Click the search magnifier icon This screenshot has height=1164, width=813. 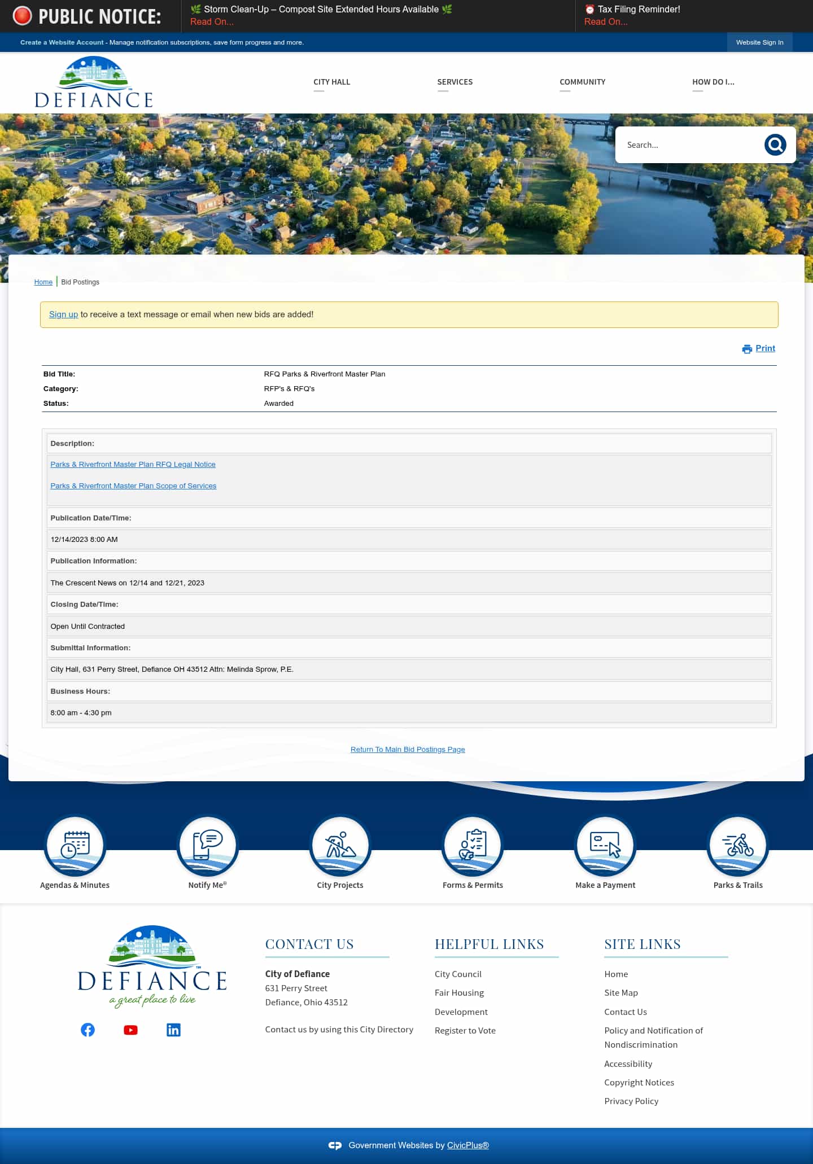pyautogui.click(x=775, y=145)
